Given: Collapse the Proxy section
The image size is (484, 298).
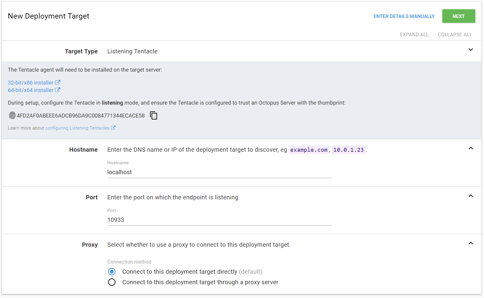Looking at the screenshot, I should click(471, 243).
